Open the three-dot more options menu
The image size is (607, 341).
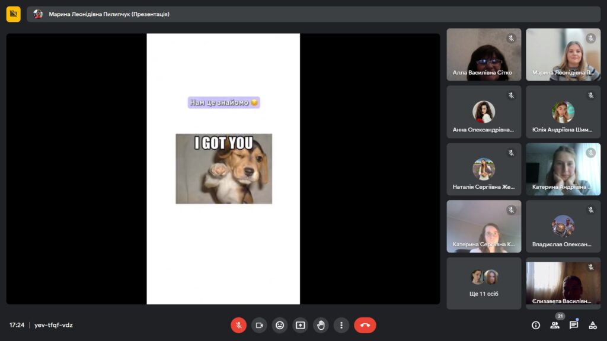(341, 325)
